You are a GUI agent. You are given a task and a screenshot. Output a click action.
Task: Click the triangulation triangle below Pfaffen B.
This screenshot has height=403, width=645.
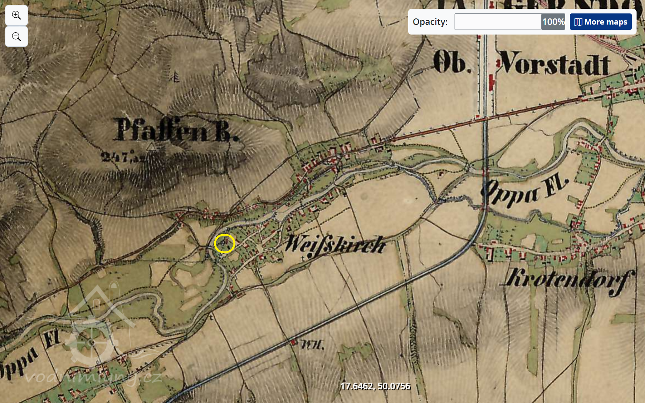click(x=152, y=147)
